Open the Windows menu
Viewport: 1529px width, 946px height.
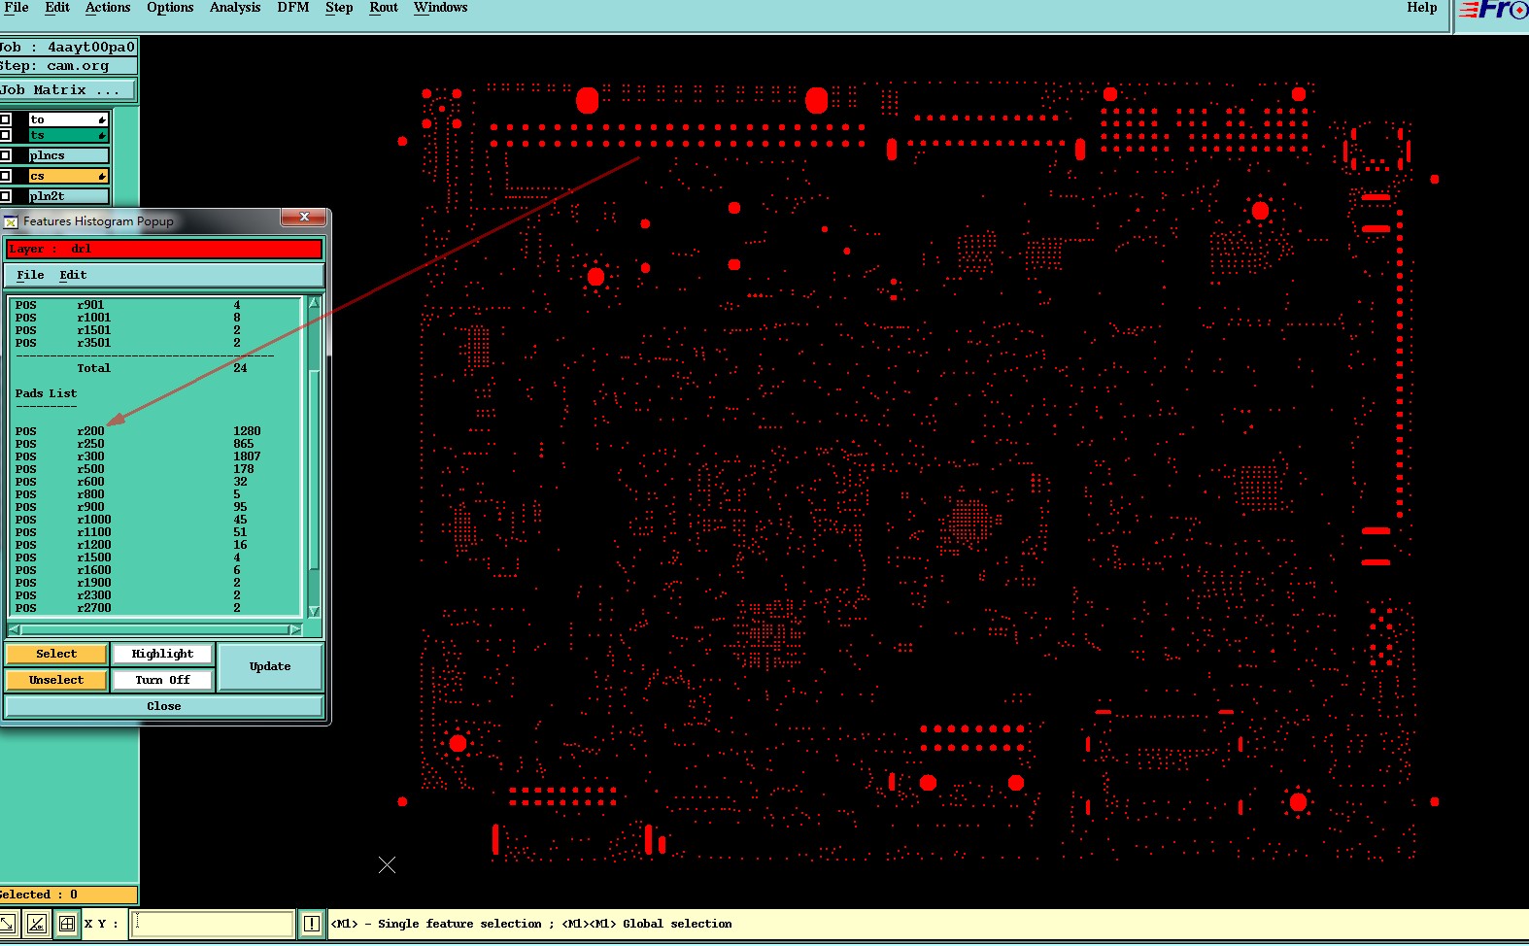[x=440, y=8]
